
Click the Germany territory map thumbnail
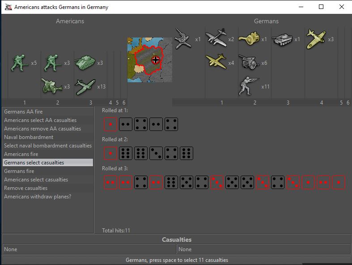point(150,60)
